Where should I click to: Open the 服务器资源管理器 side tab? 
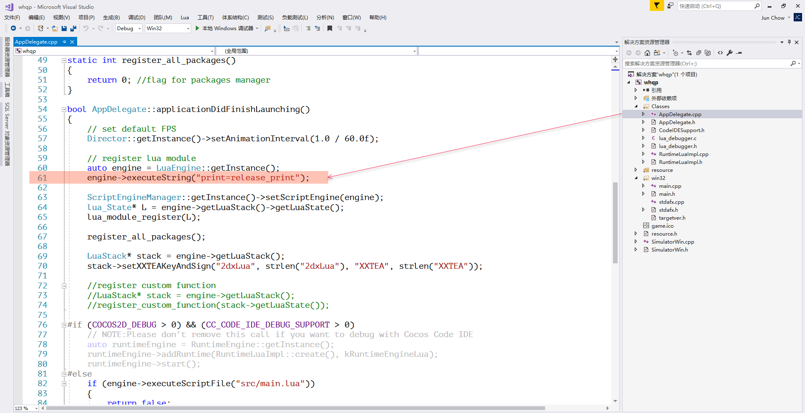pos(7,57)
